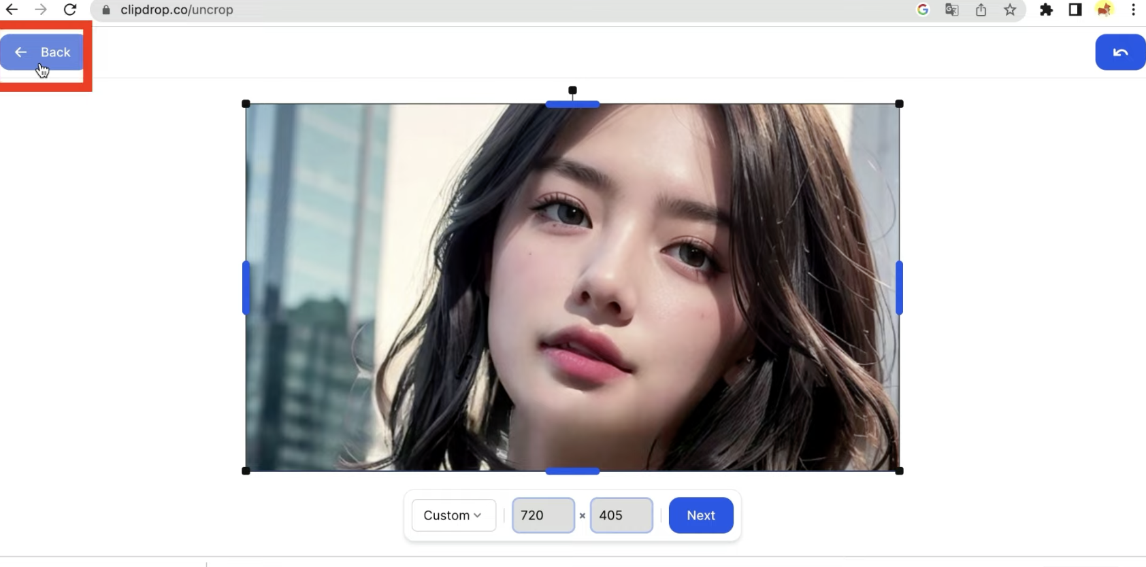Click the top-left corner crop handle
The height and width of the screenshot is (567, 1146).
click(x=246, y=104)
